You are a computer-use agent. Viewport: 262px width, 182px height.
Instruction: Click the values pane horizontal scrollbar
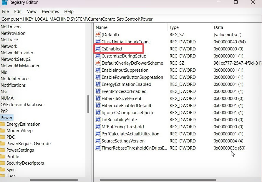(158, 180)
